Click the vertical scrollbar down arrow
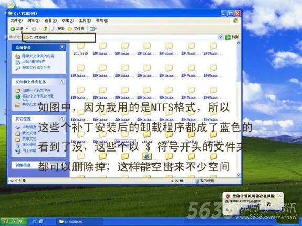Screen dimensions: 302x226 (x=238, y=175)
